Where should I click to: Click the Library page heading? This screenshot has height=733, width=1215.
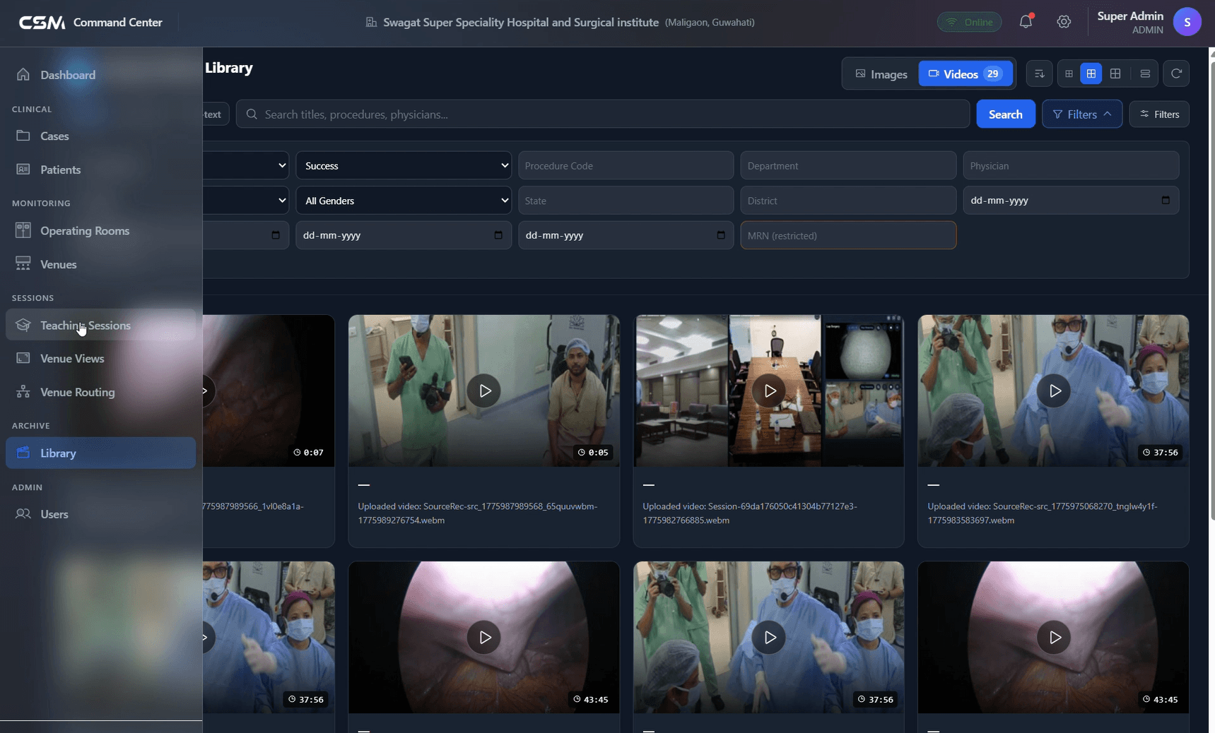click(x=229, y=68)
